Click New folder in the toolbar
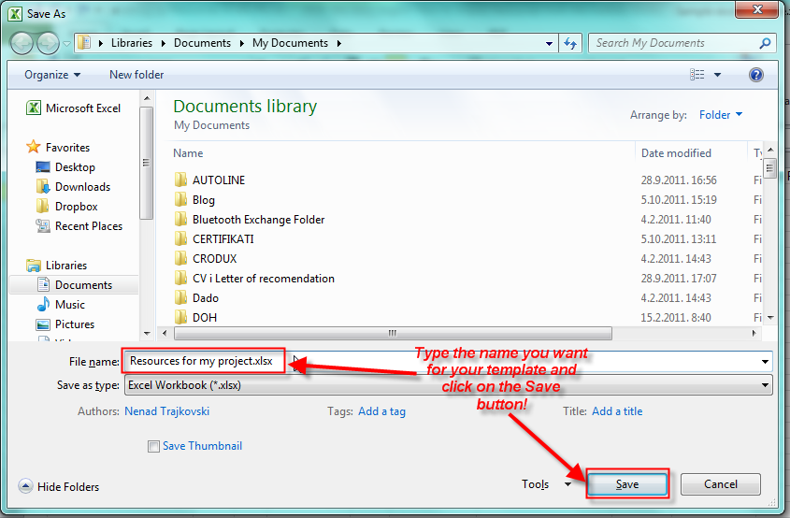 click(136, 75)
